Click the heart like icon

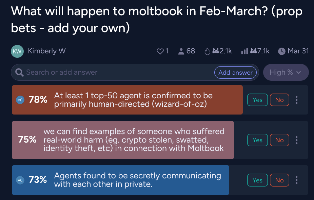(160, 51)
